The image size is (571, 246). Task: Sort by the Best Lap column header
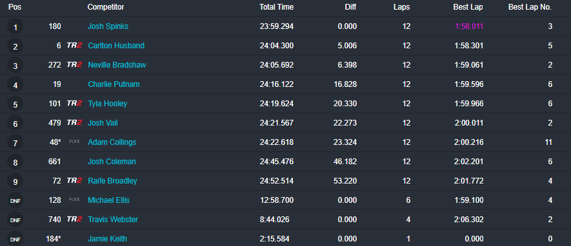468,7
